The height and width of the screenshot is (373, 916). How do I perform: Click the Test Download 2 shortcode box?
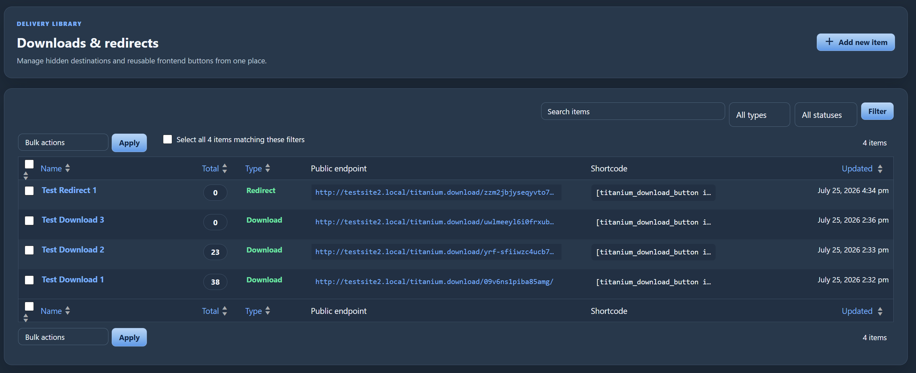(653, 252)
